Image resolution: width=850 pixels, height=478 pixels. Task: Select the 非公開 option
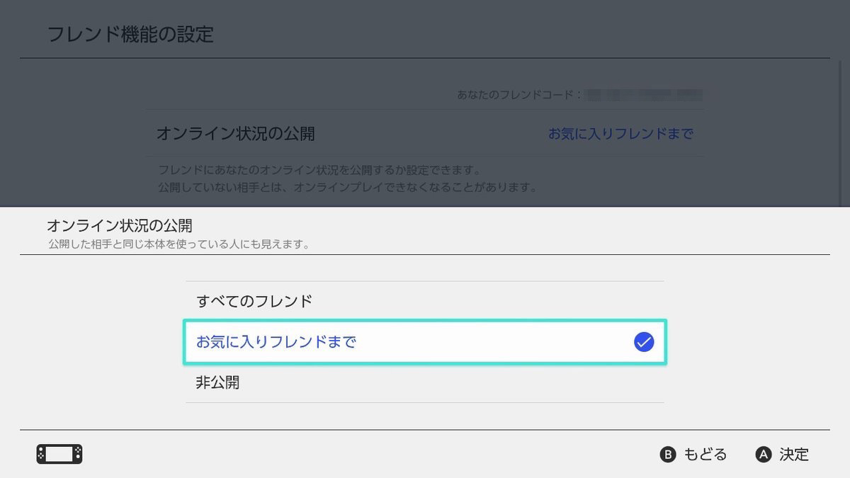pos(217,383)
